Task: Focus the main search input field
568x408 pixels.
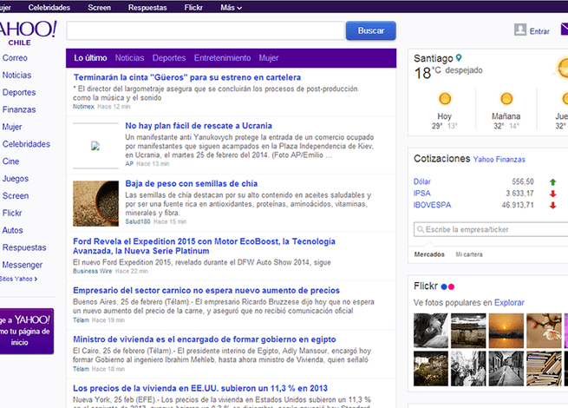Action: pyautogui.click(x=206, y=31)
